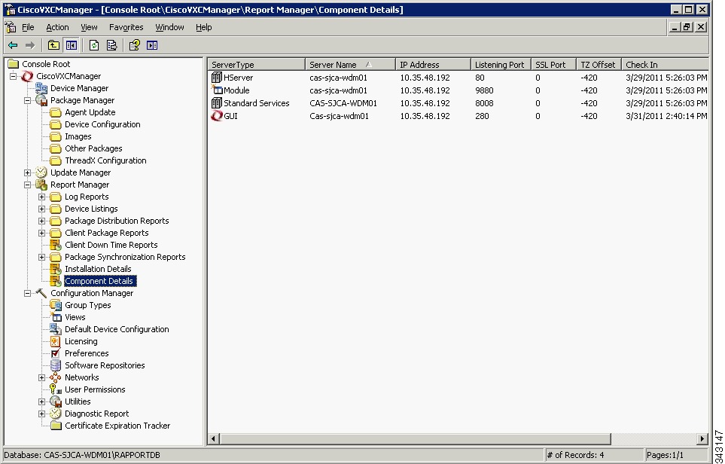Click the GUI row icon
The image size is (725, 464).
coord(216,116)
